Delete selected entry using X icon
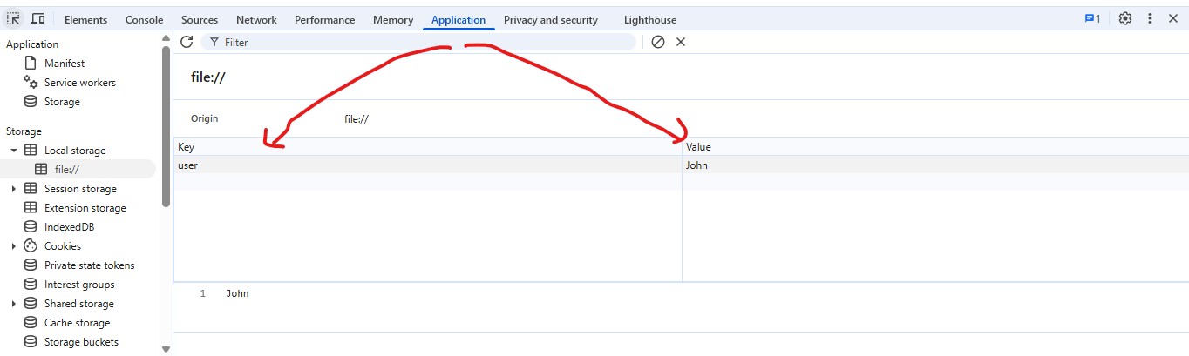 tap(681, 42)
